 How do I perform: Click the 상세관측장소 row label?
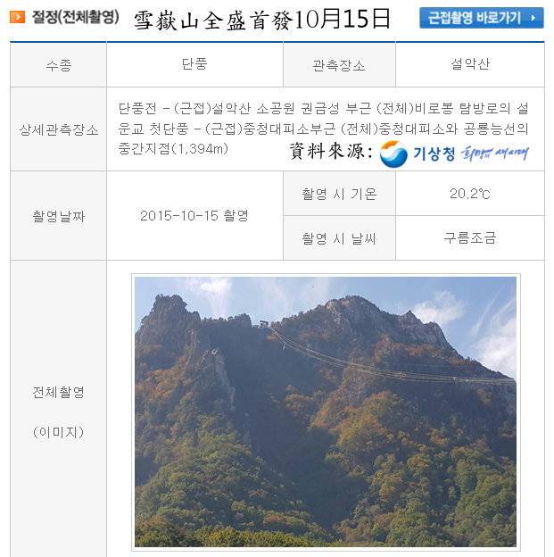pos(59,129)
